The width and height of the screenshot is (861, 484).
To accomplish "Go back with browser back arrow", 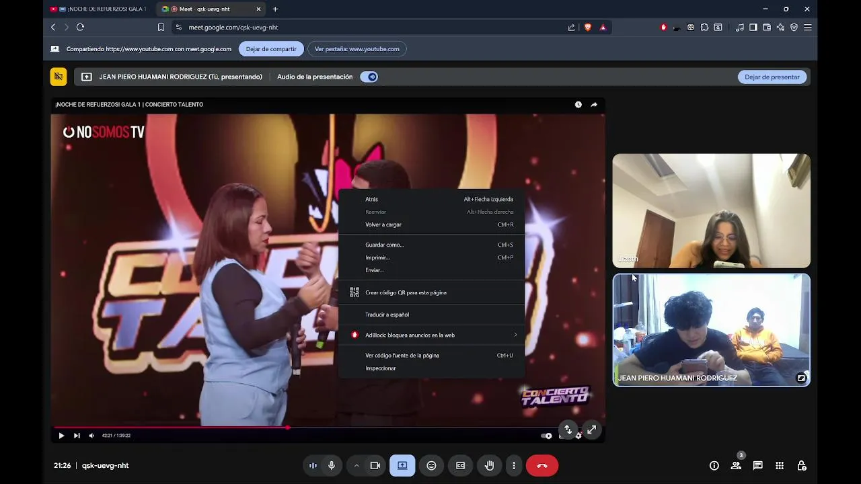I will click(53, 27).
